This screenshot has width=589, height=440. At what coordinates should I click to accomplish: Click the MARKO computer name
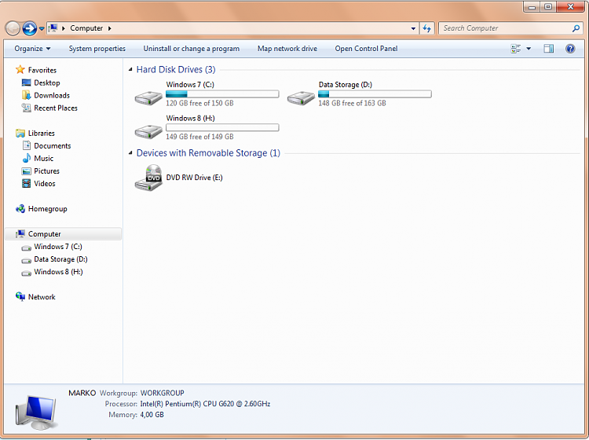pos(82,393)
